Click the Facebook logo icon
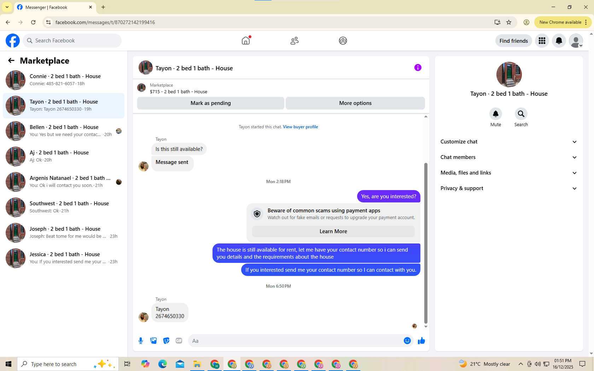The height and width of the screenshot is (371, 594). [x=13, y=41]
